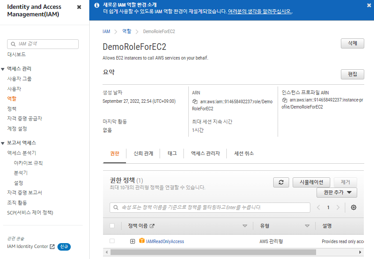The width and height of the screenshot is (374, 259).
Task: Click the 신규 badge
Action: [x=64, y=247]
